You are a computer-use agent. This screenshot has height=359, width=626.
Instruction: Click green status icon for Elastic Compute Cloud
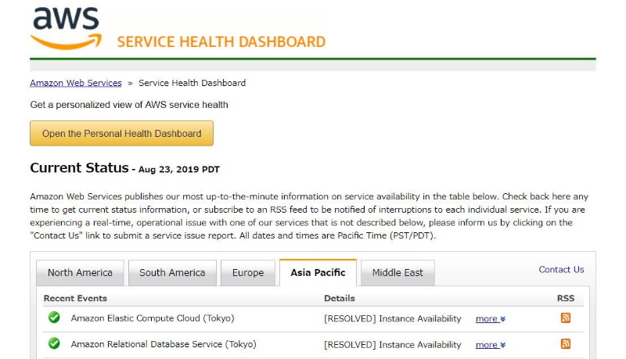point(54,318)
